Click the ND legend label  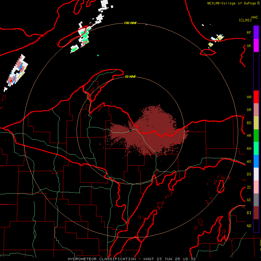[249, 226]
